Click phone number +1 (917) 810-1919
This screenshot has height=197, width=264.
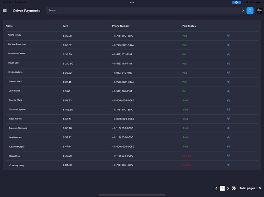[x=122, y=73]
